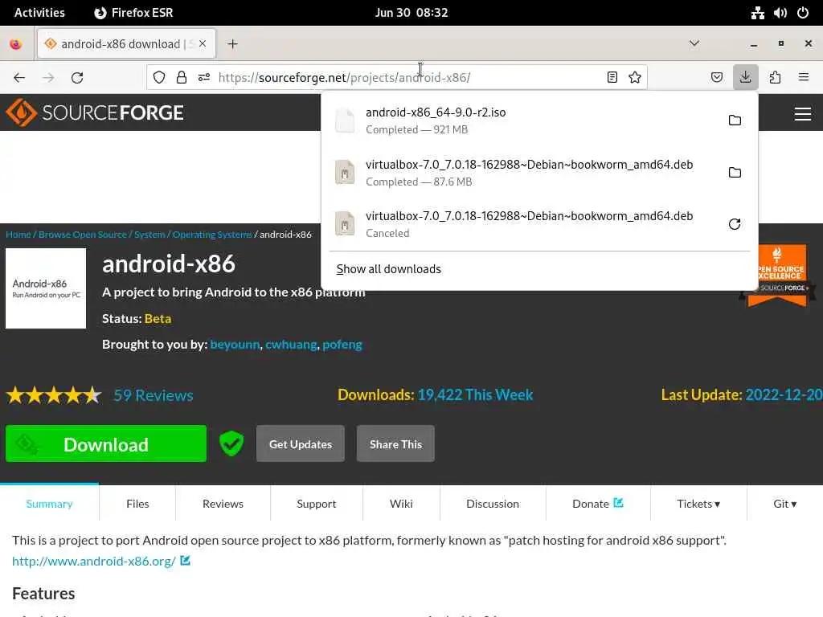This screenshot has height=617, width=823.
Task: Open System breadcrumb link
Action: pos(149,235)
